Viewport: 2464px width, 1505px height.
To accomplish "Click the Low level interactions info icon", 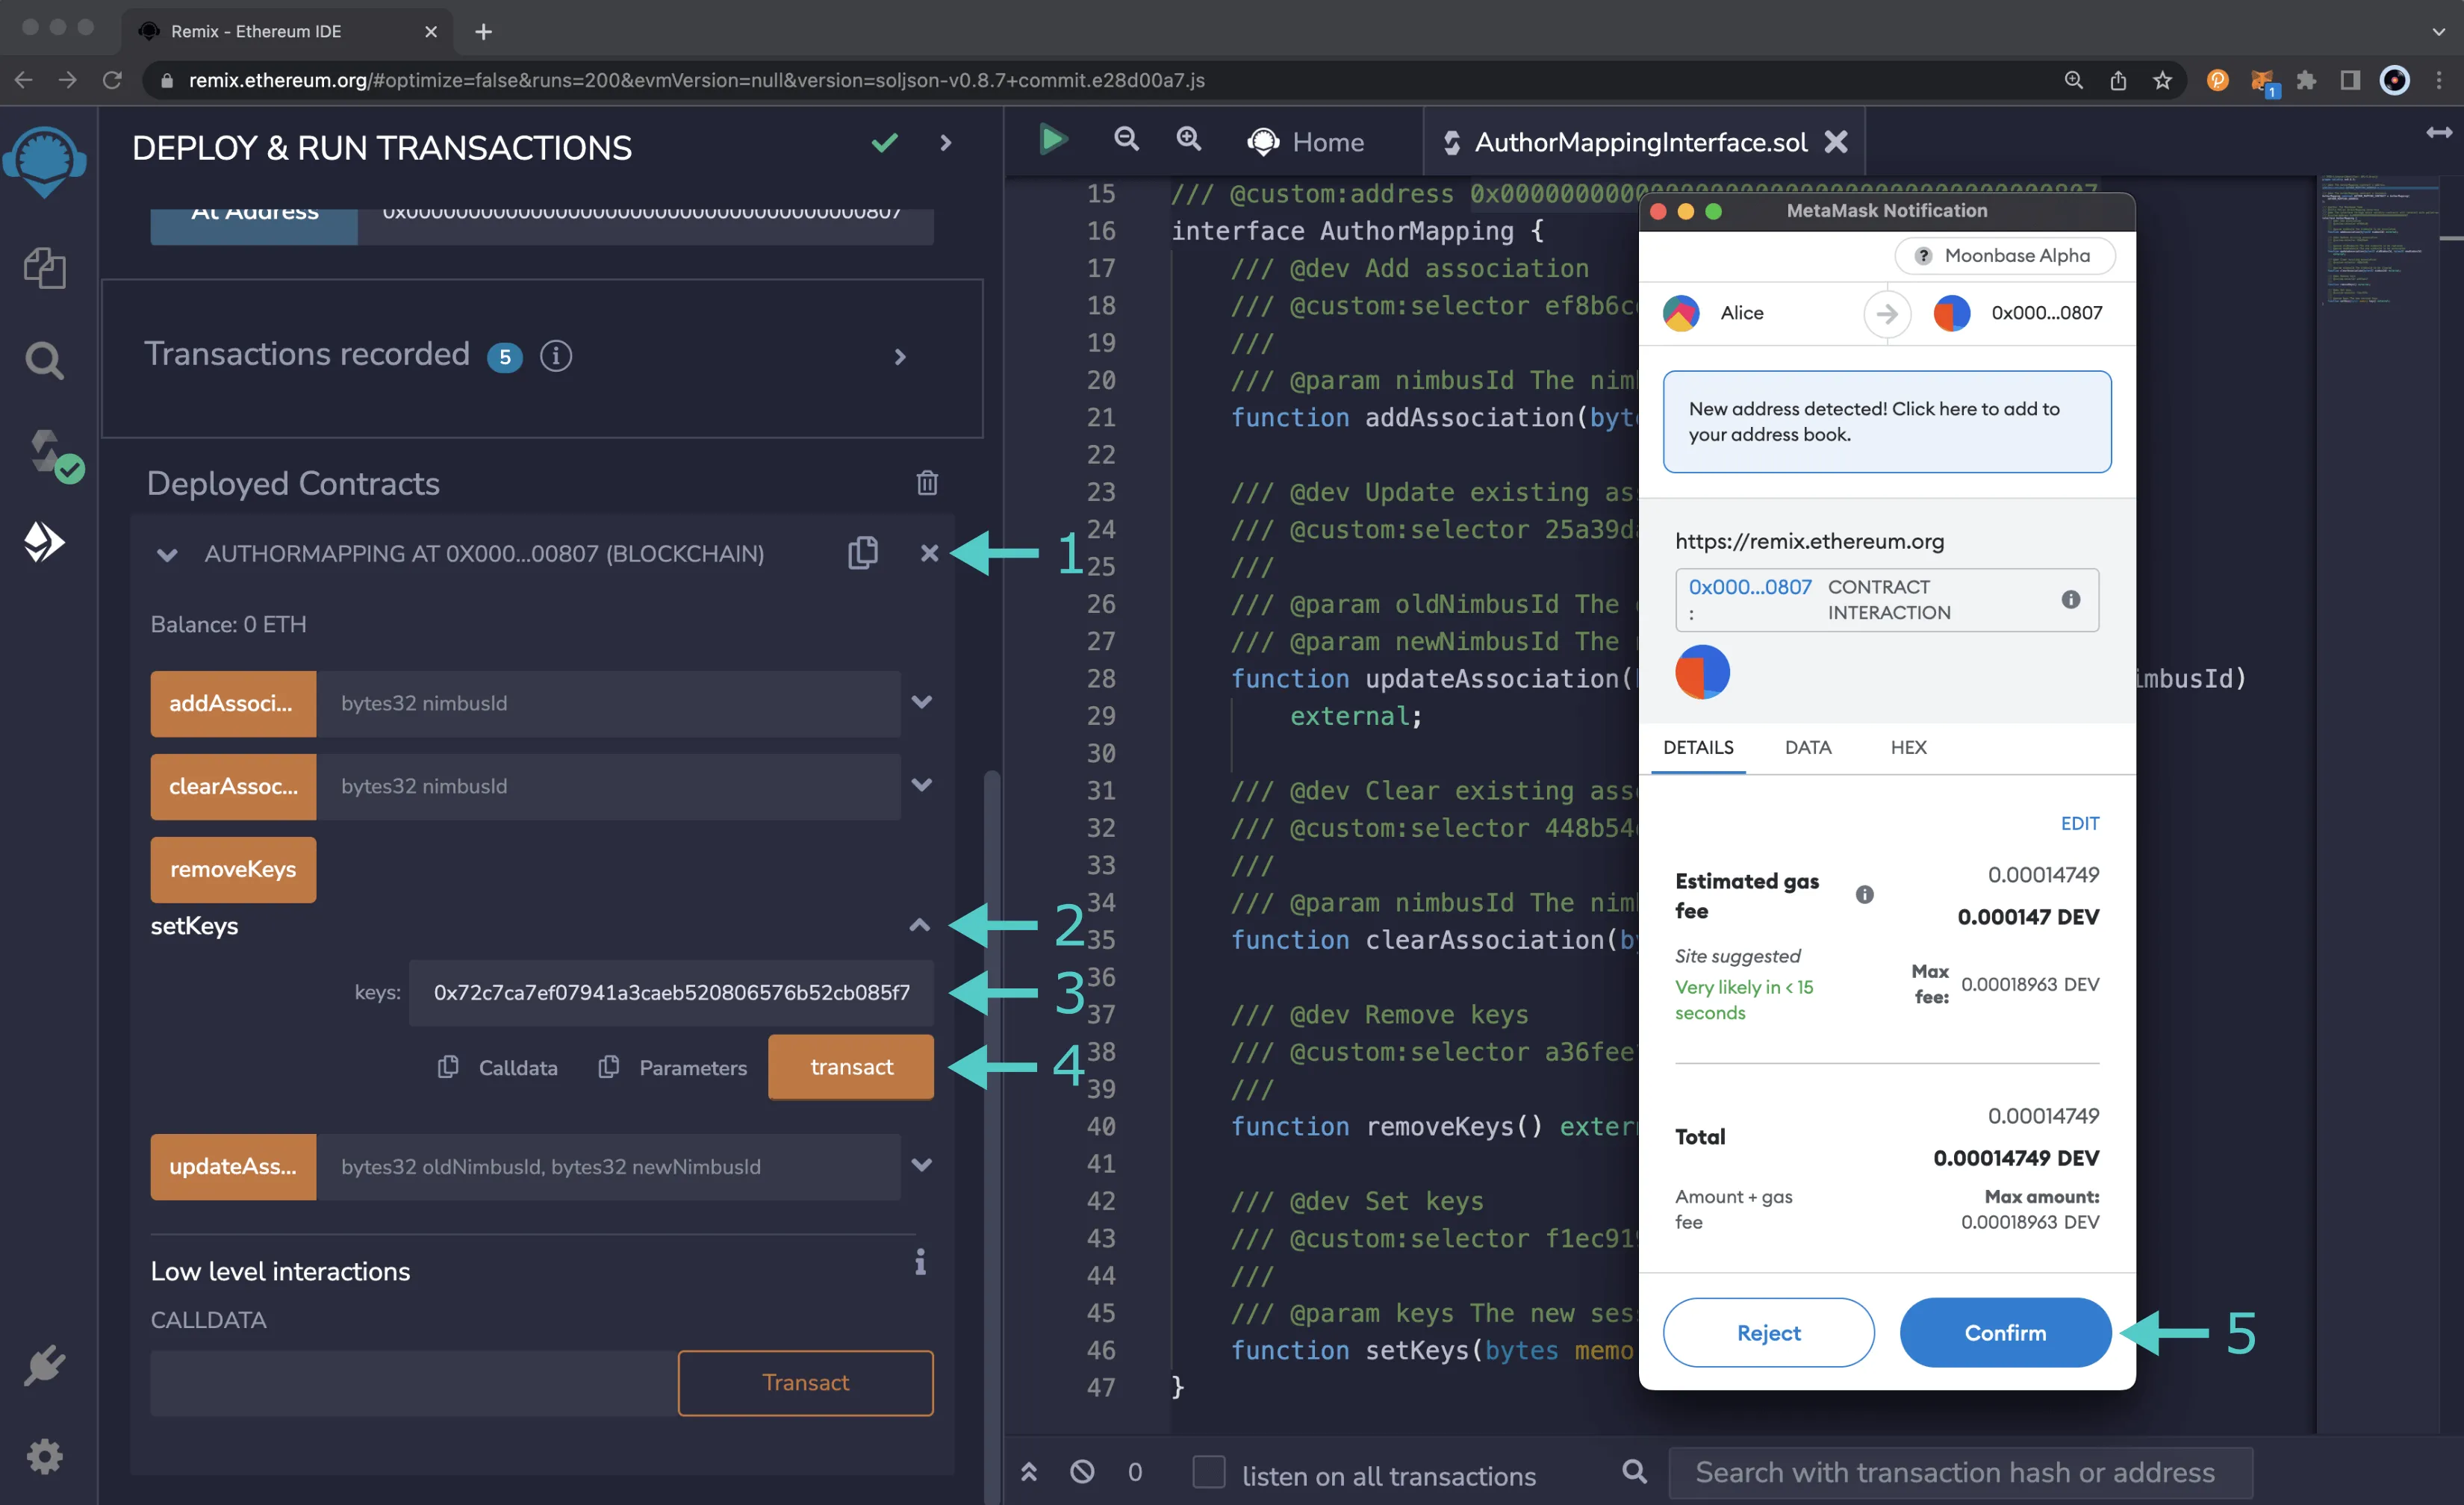I will point(920,1263).
